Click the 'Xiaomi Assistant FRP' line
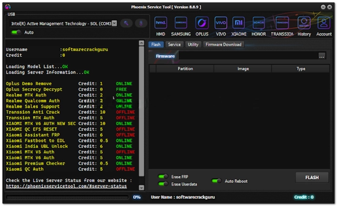The width and height of the screenshot is (337, 206). (70, 135)
